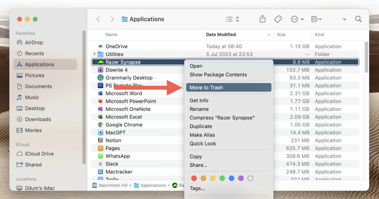Click Show Package Contents menu entry

coord(218,74)
